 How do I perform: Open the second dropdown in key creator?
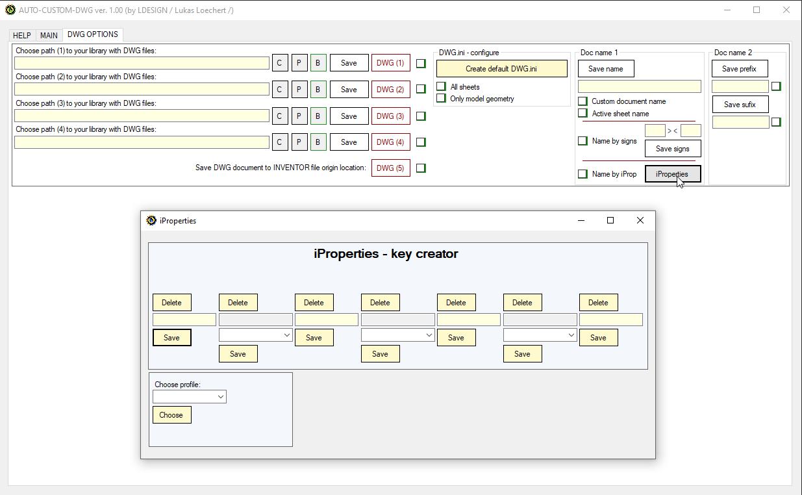click(x=397, y=335)
